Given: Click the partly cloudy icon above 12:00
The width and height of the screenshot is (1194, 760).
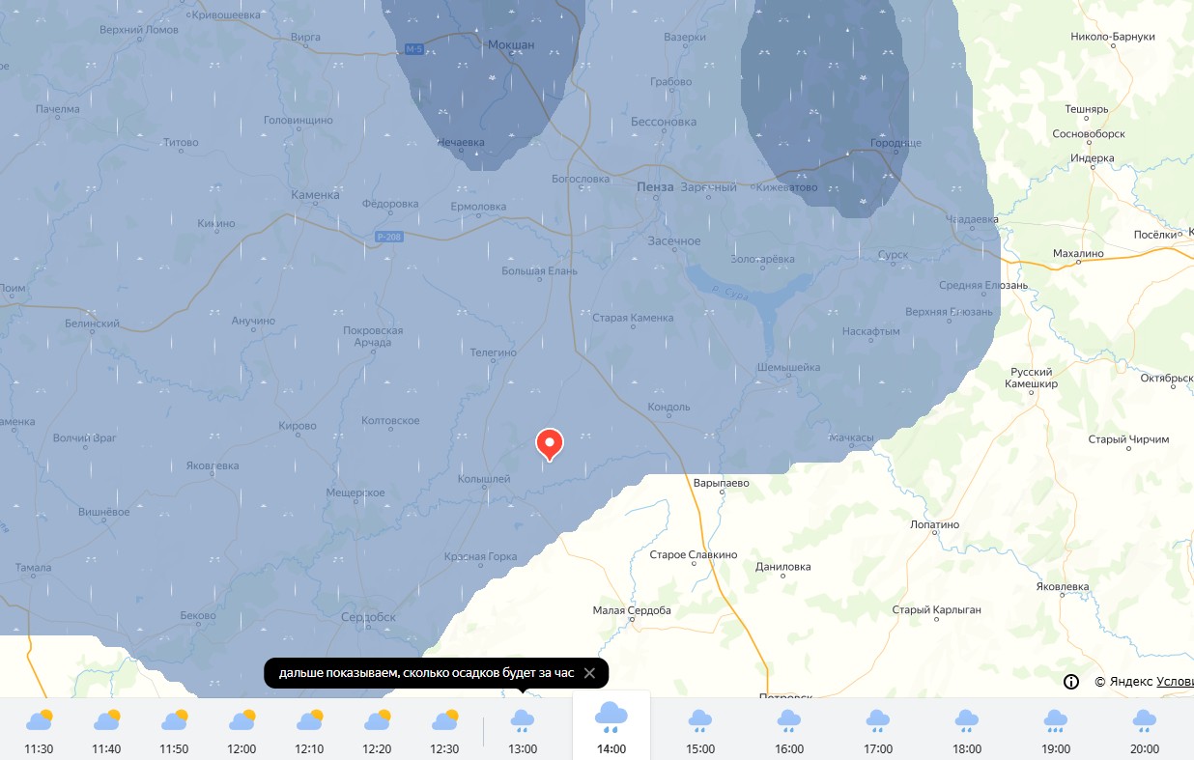Looking at the screenshot, I should pyautogui.click(x=242, y=720).
